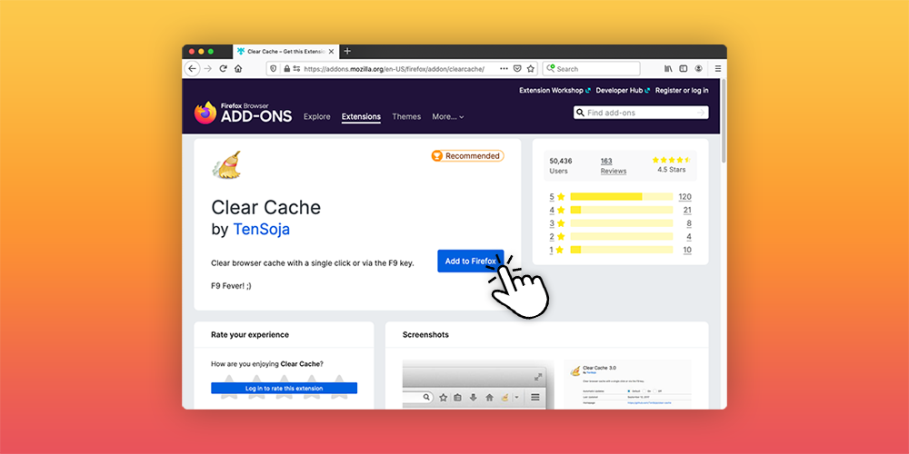This screenshot has width=909, height=454.
Task: Open the 120 five-star reviews count
Action: click(x=684, y=197)
